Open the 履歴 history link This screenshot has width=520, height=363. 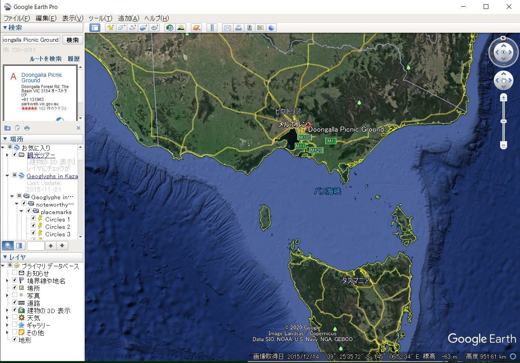tap(74, 58)
